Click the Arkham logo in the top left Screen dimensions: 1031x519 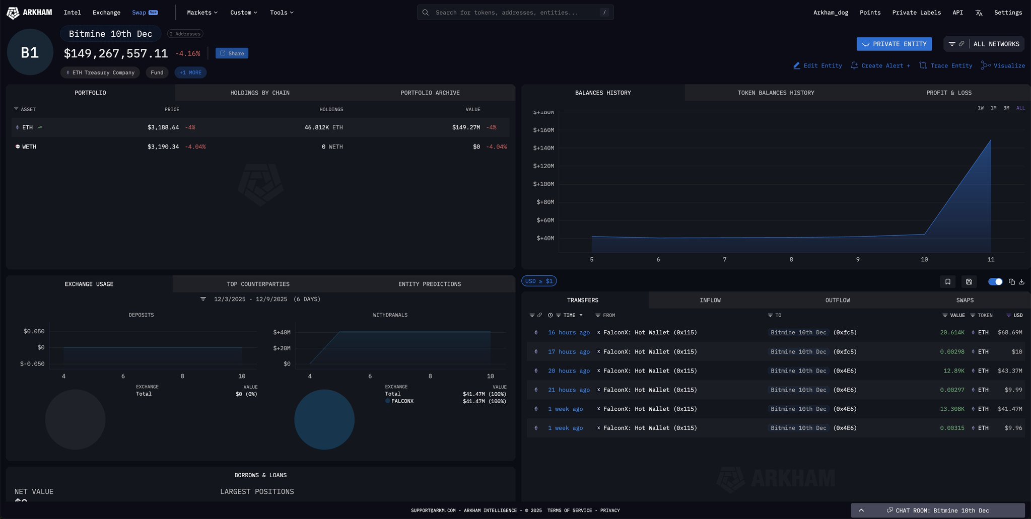(x=29, y=13)
